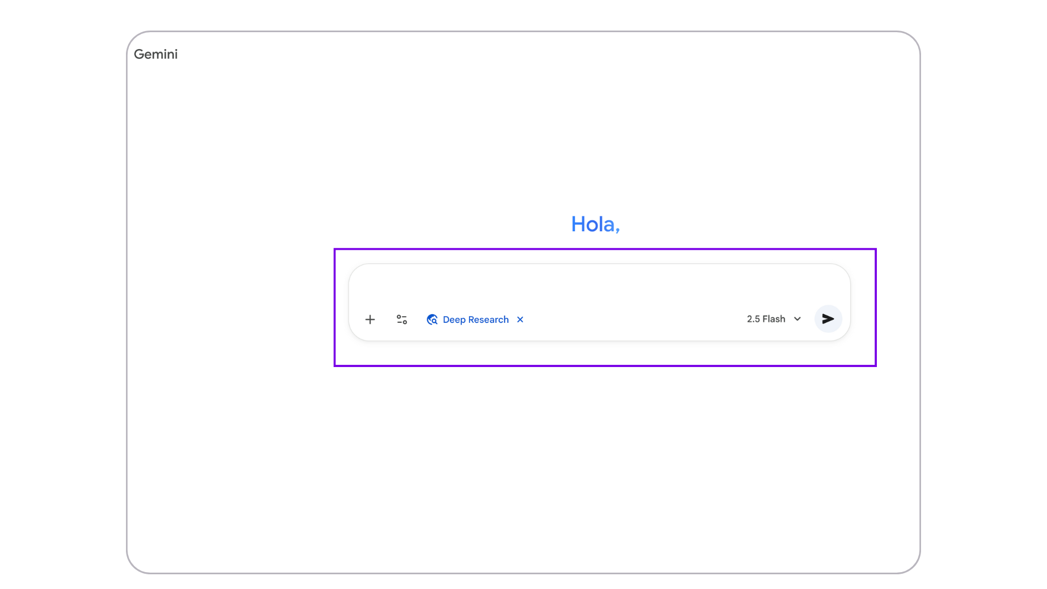This screenshot has height=589, width=1047.
Task: Disable Deep Research using its X icon
Action: 520,320
